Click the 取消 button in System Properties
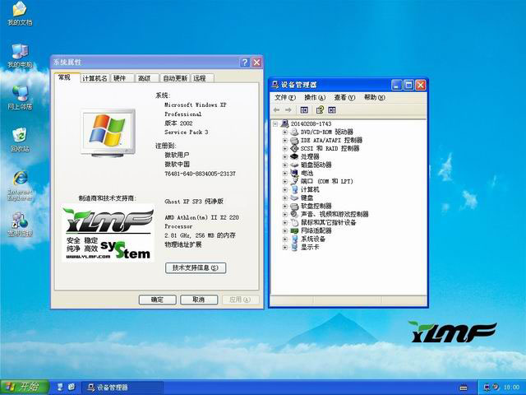 coord(199,300)
